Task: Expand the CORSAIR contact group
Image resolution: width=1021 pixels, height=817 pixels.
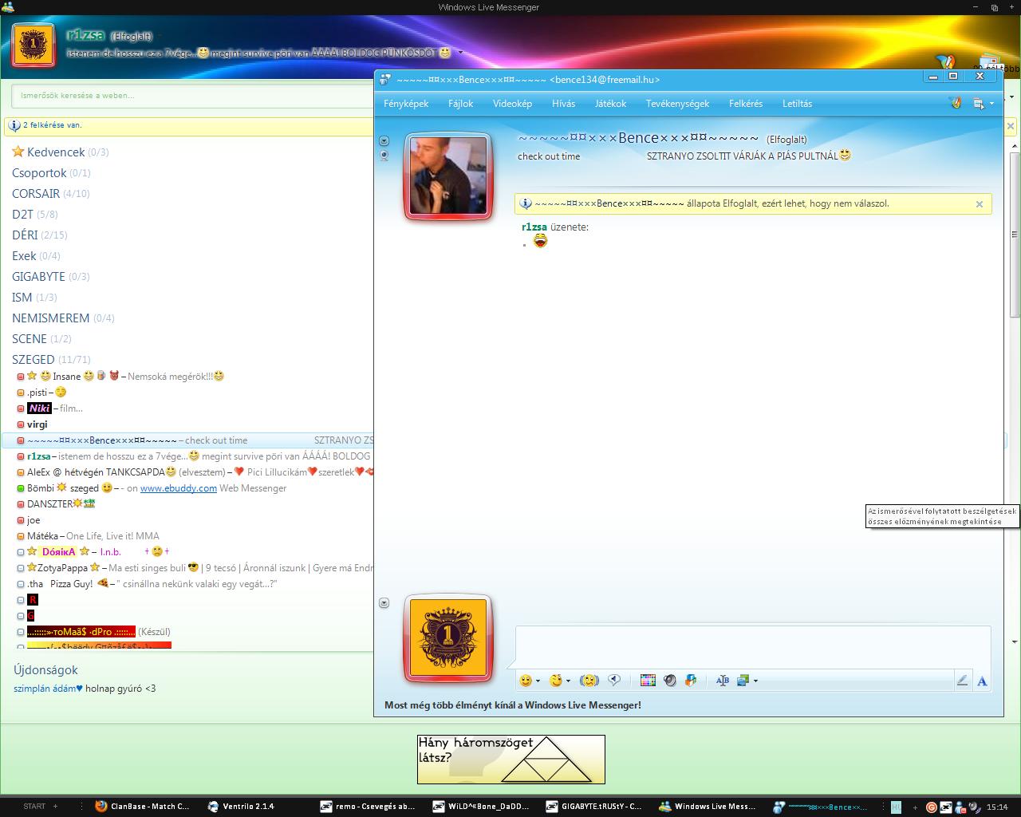Action: 36,193
